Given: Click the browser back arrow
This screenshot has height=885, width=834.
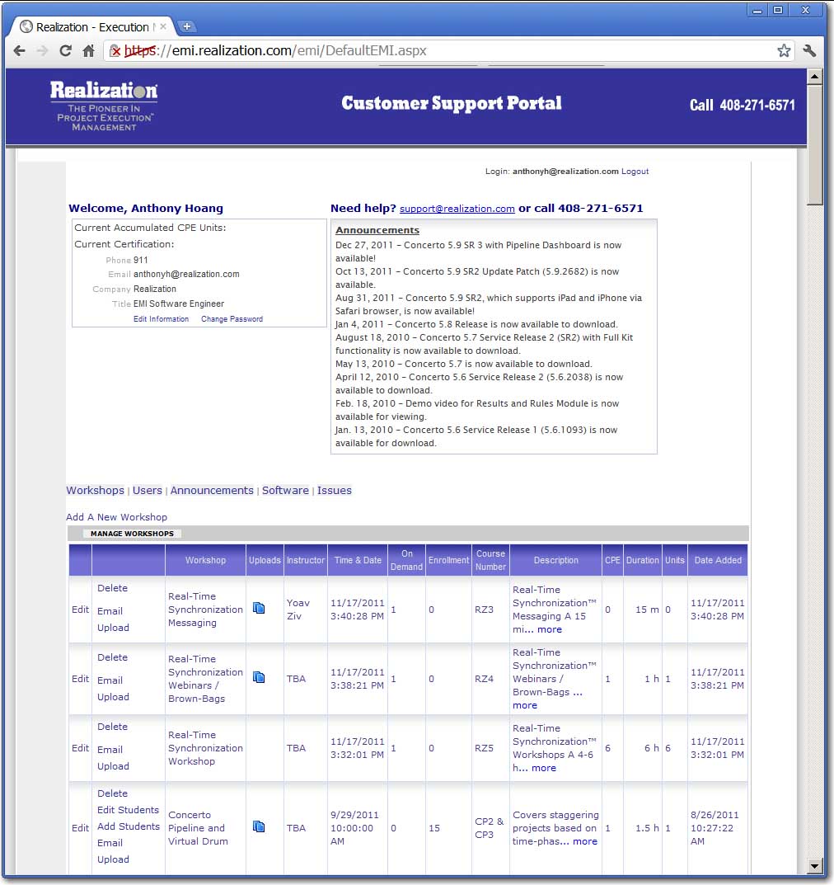Looking at the screenshot, I should coord(20,51).
